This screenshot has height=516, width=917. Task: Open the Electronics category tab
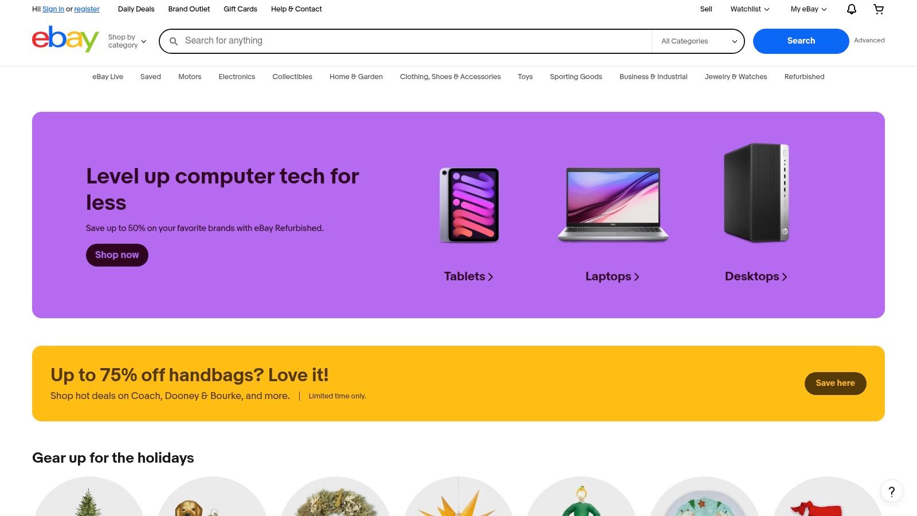pos(237,77)
